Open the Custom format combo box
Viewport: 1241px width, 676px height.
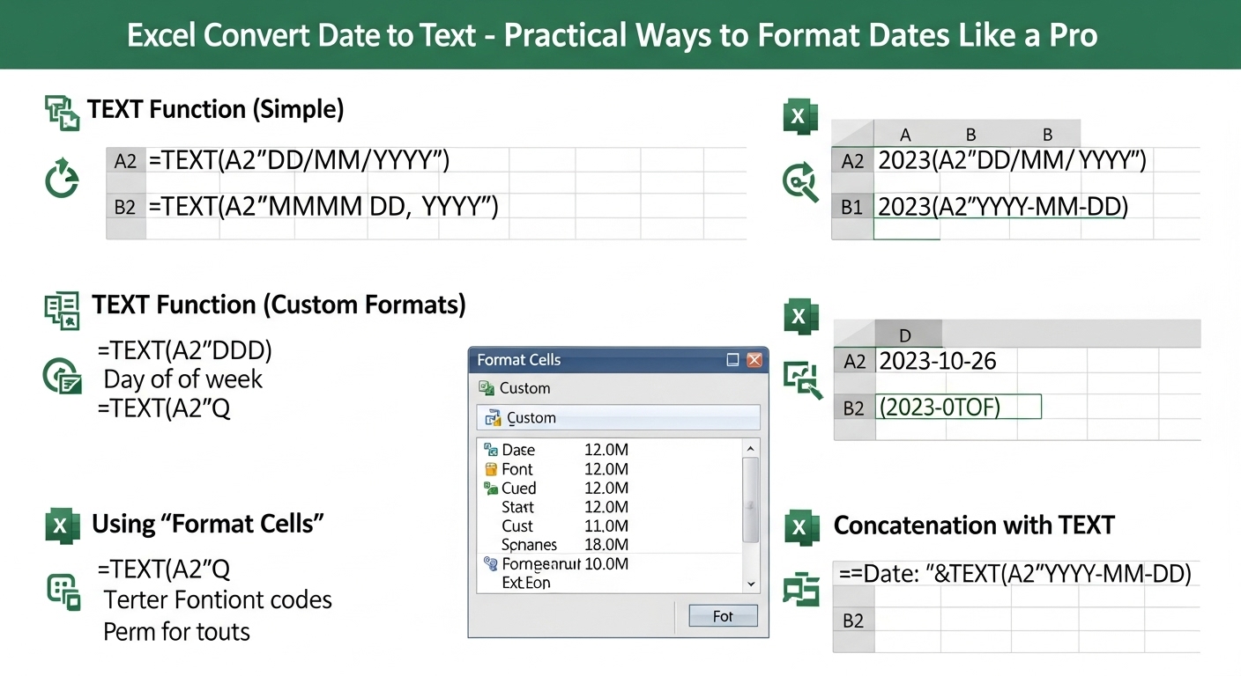point(617,417)
